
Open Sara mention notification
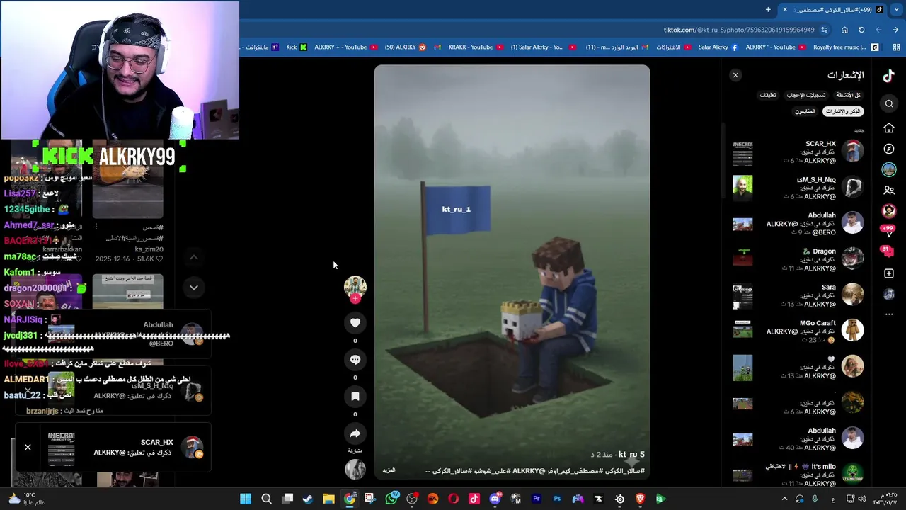coord(798,295)
